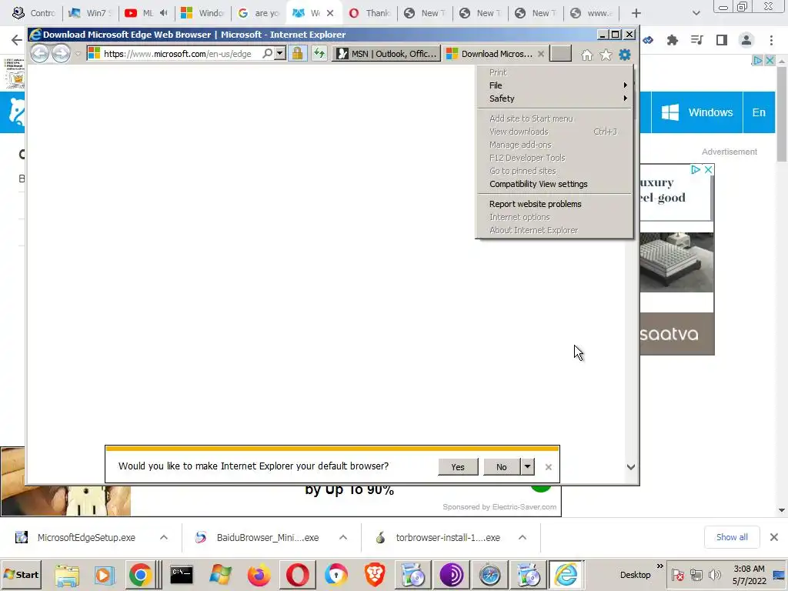Image resolution: width=788 pixels, height=591 pixels.
Task: Open Chrome tab search chevron
Action: [x=696, y=13]
